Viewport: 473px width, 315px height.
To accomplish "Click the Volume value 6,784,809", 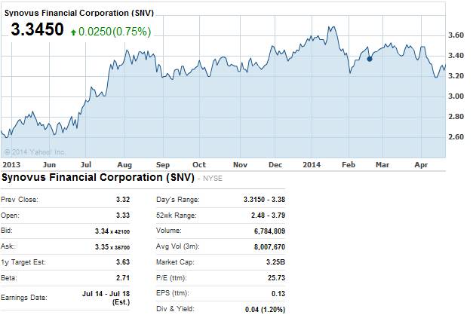I will (269, 231).
